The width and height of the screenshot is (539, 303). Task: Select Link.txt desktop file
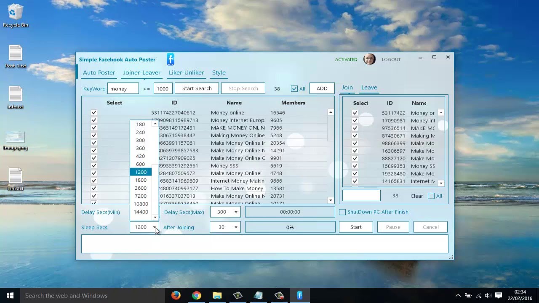pos(15,179)
